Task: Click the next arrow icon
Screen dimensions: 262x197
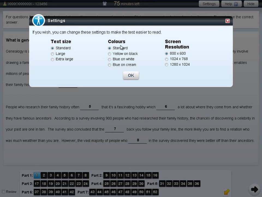Action: click(x=254, y=189)
